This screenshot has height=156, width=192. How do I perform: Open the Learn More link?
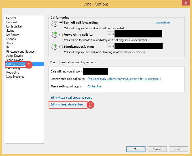(163, 22)
